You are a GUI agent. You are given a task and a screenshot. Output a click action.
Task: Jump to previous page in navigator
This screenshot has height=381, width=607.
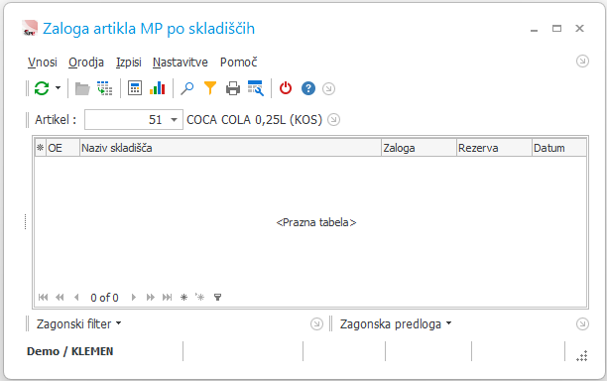pyautogui.click(x=60, y=298)
